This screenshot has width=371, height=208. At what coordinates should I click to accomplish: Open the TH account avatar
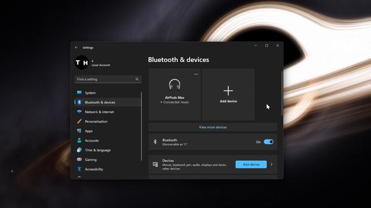82,62
